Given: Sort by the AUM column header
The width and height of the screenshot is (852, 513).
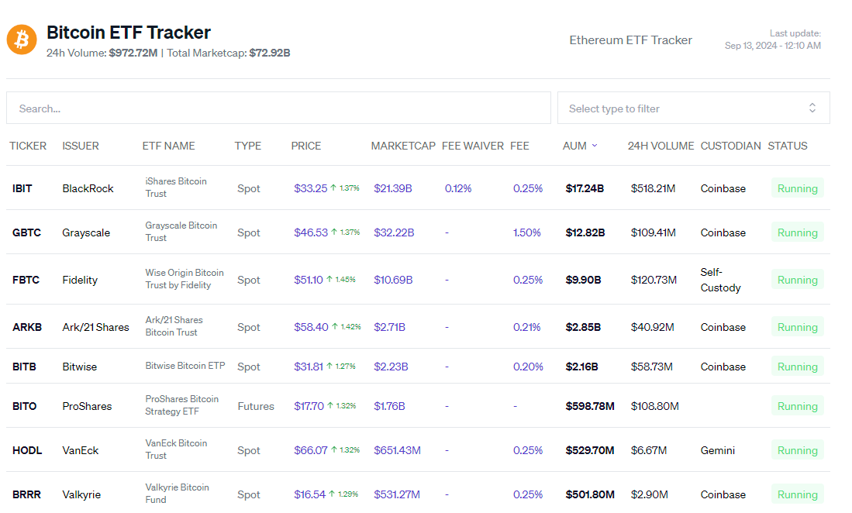Looking at the screenshot, I should coord(574,146).
